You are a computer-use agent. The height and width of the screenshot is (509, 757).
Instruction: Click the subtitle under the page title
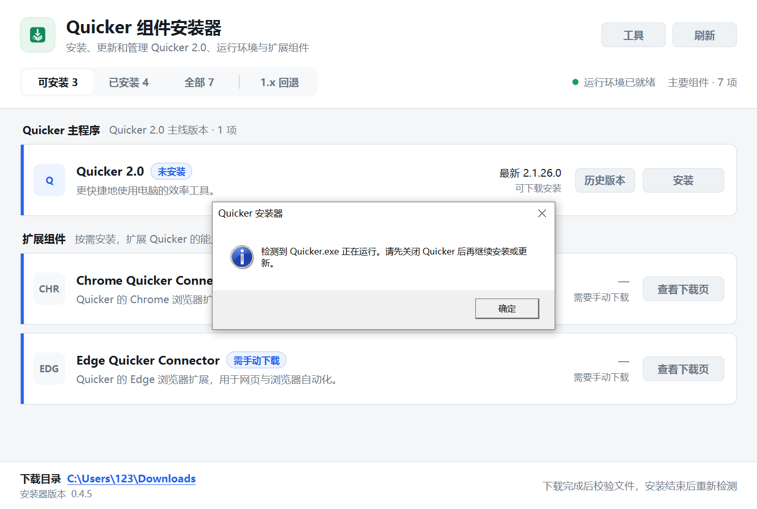187,48
